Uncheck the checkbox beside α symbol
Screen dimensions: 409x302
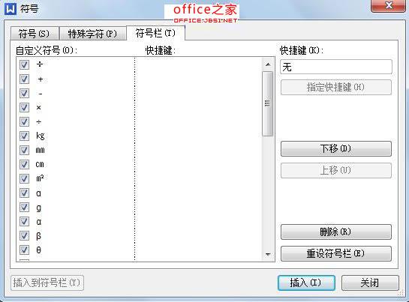[x=24, y=222]
